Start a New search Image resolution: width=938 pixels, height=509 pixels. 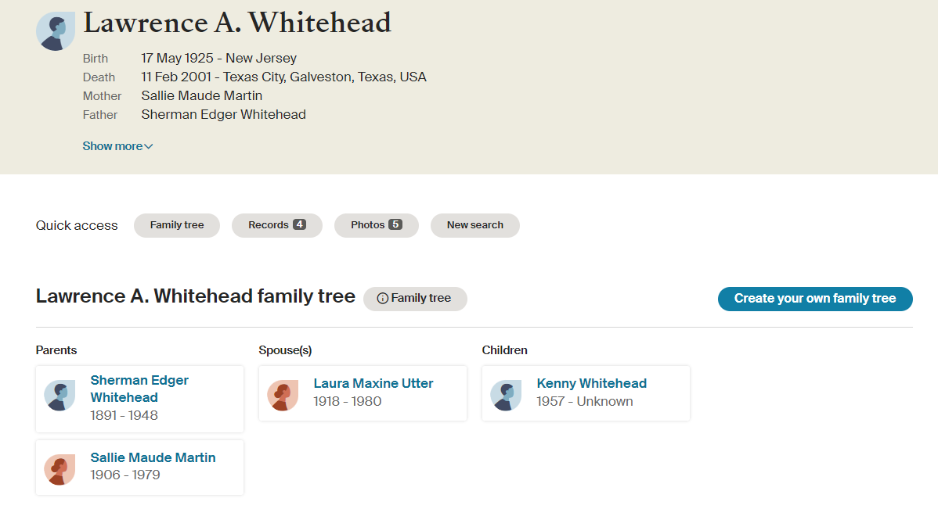(475, 225)
